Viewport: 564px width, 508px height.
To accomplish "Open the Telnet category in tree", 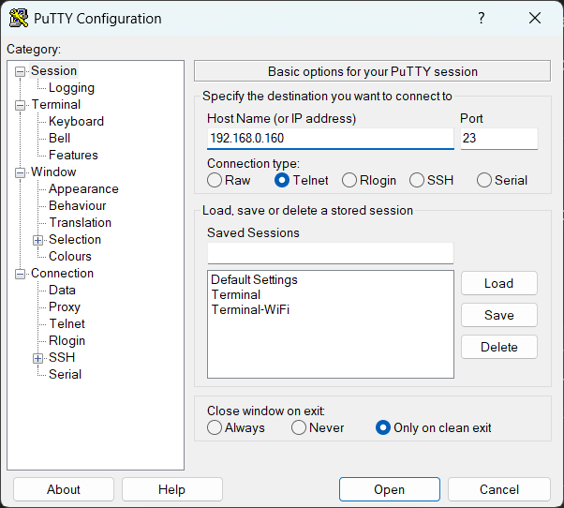I will point(67,324).
